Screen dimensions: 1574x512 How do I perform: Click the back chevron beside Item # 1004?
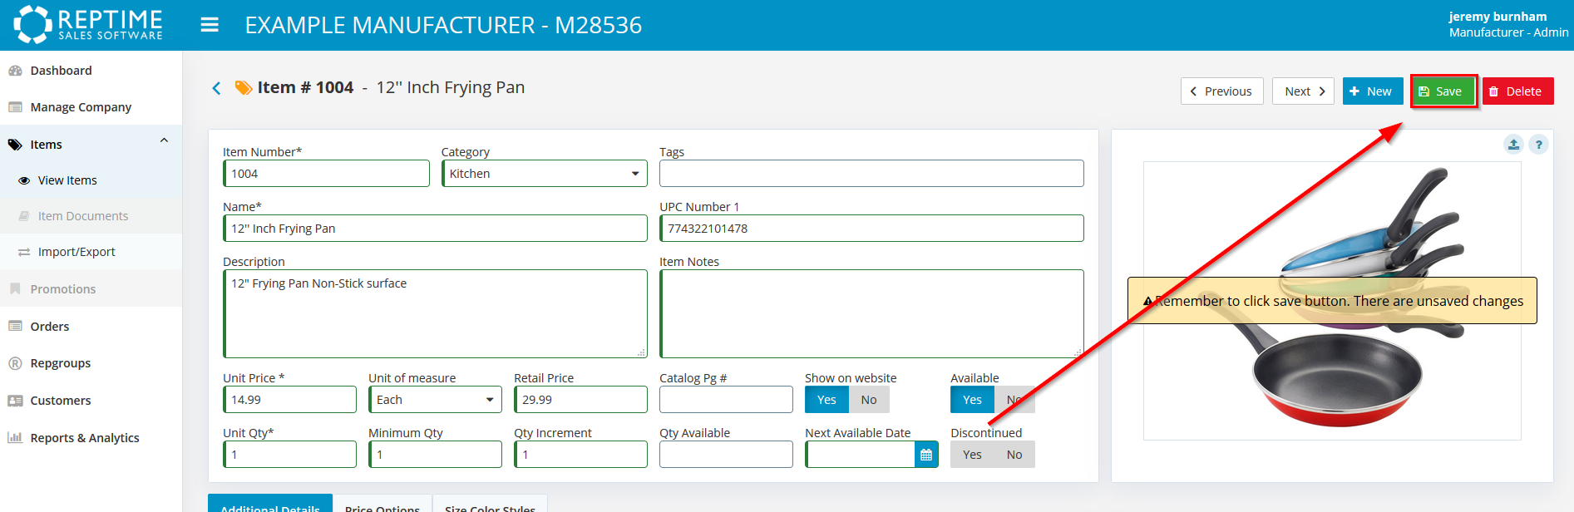click(216, 88)
